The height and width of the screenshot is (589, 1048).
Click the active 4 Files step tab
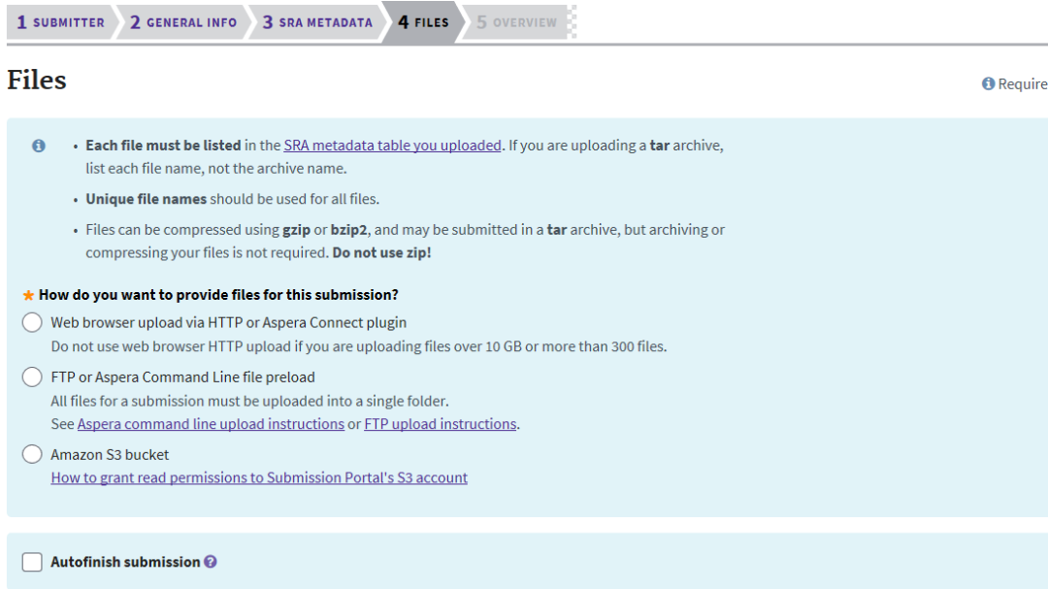(423, 22)
